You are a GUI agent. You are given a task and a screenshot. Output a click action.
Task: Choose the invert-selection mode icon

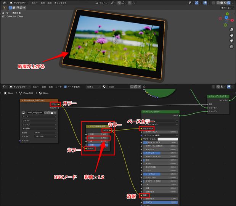pyautogui.click(x=21, y=8)
